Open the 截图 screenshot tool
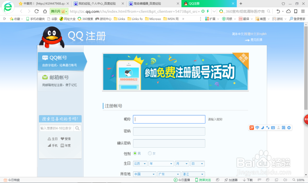This screenshot has height=183, width=308. click(262, 19)
